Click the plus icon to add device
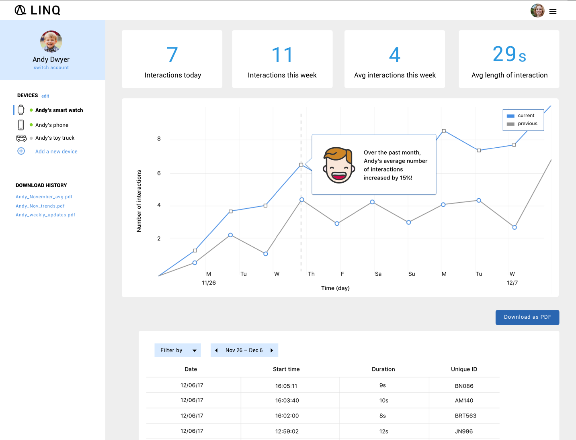This screenshot has width=576, height=440. tap(21, 151)
